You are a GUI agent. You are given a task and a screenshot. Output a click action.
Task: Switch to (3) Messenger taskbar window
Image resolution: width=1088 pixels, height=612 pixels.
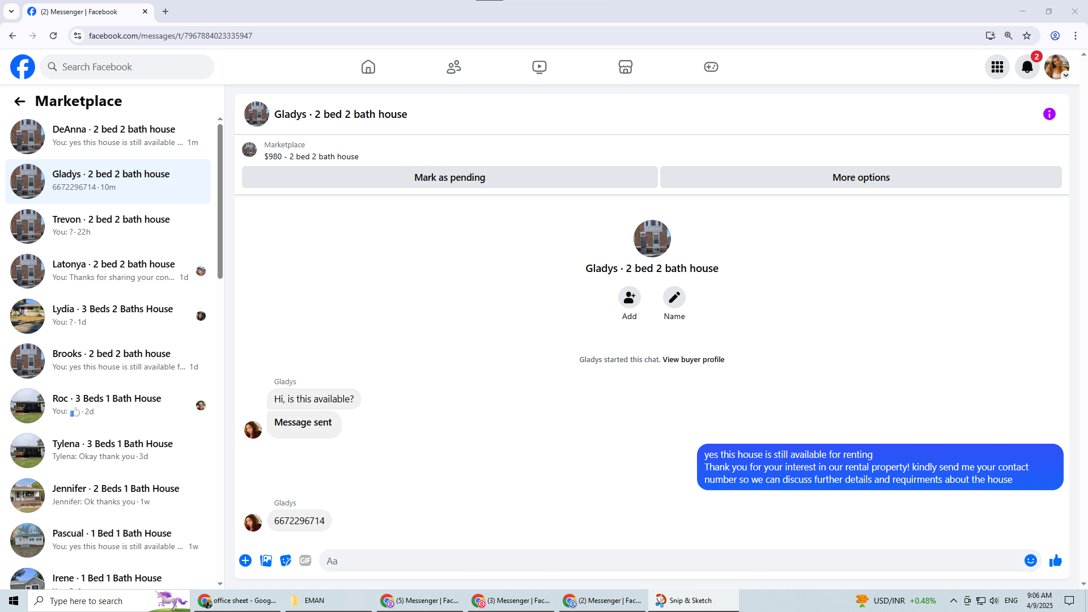pos(511,601)
